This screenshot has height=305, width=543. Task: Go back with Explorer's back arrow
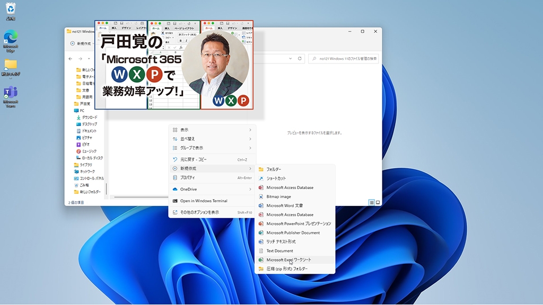[x=71, y=59]
